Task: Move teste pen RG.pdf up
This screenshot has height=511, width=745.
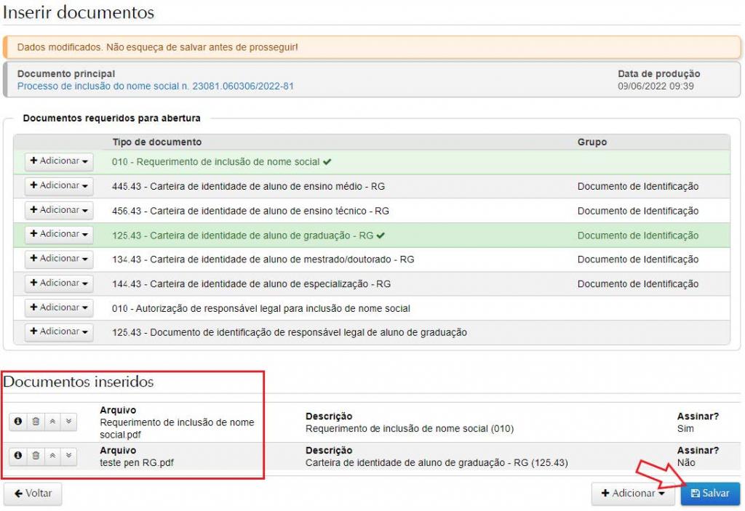Action: 52,456
